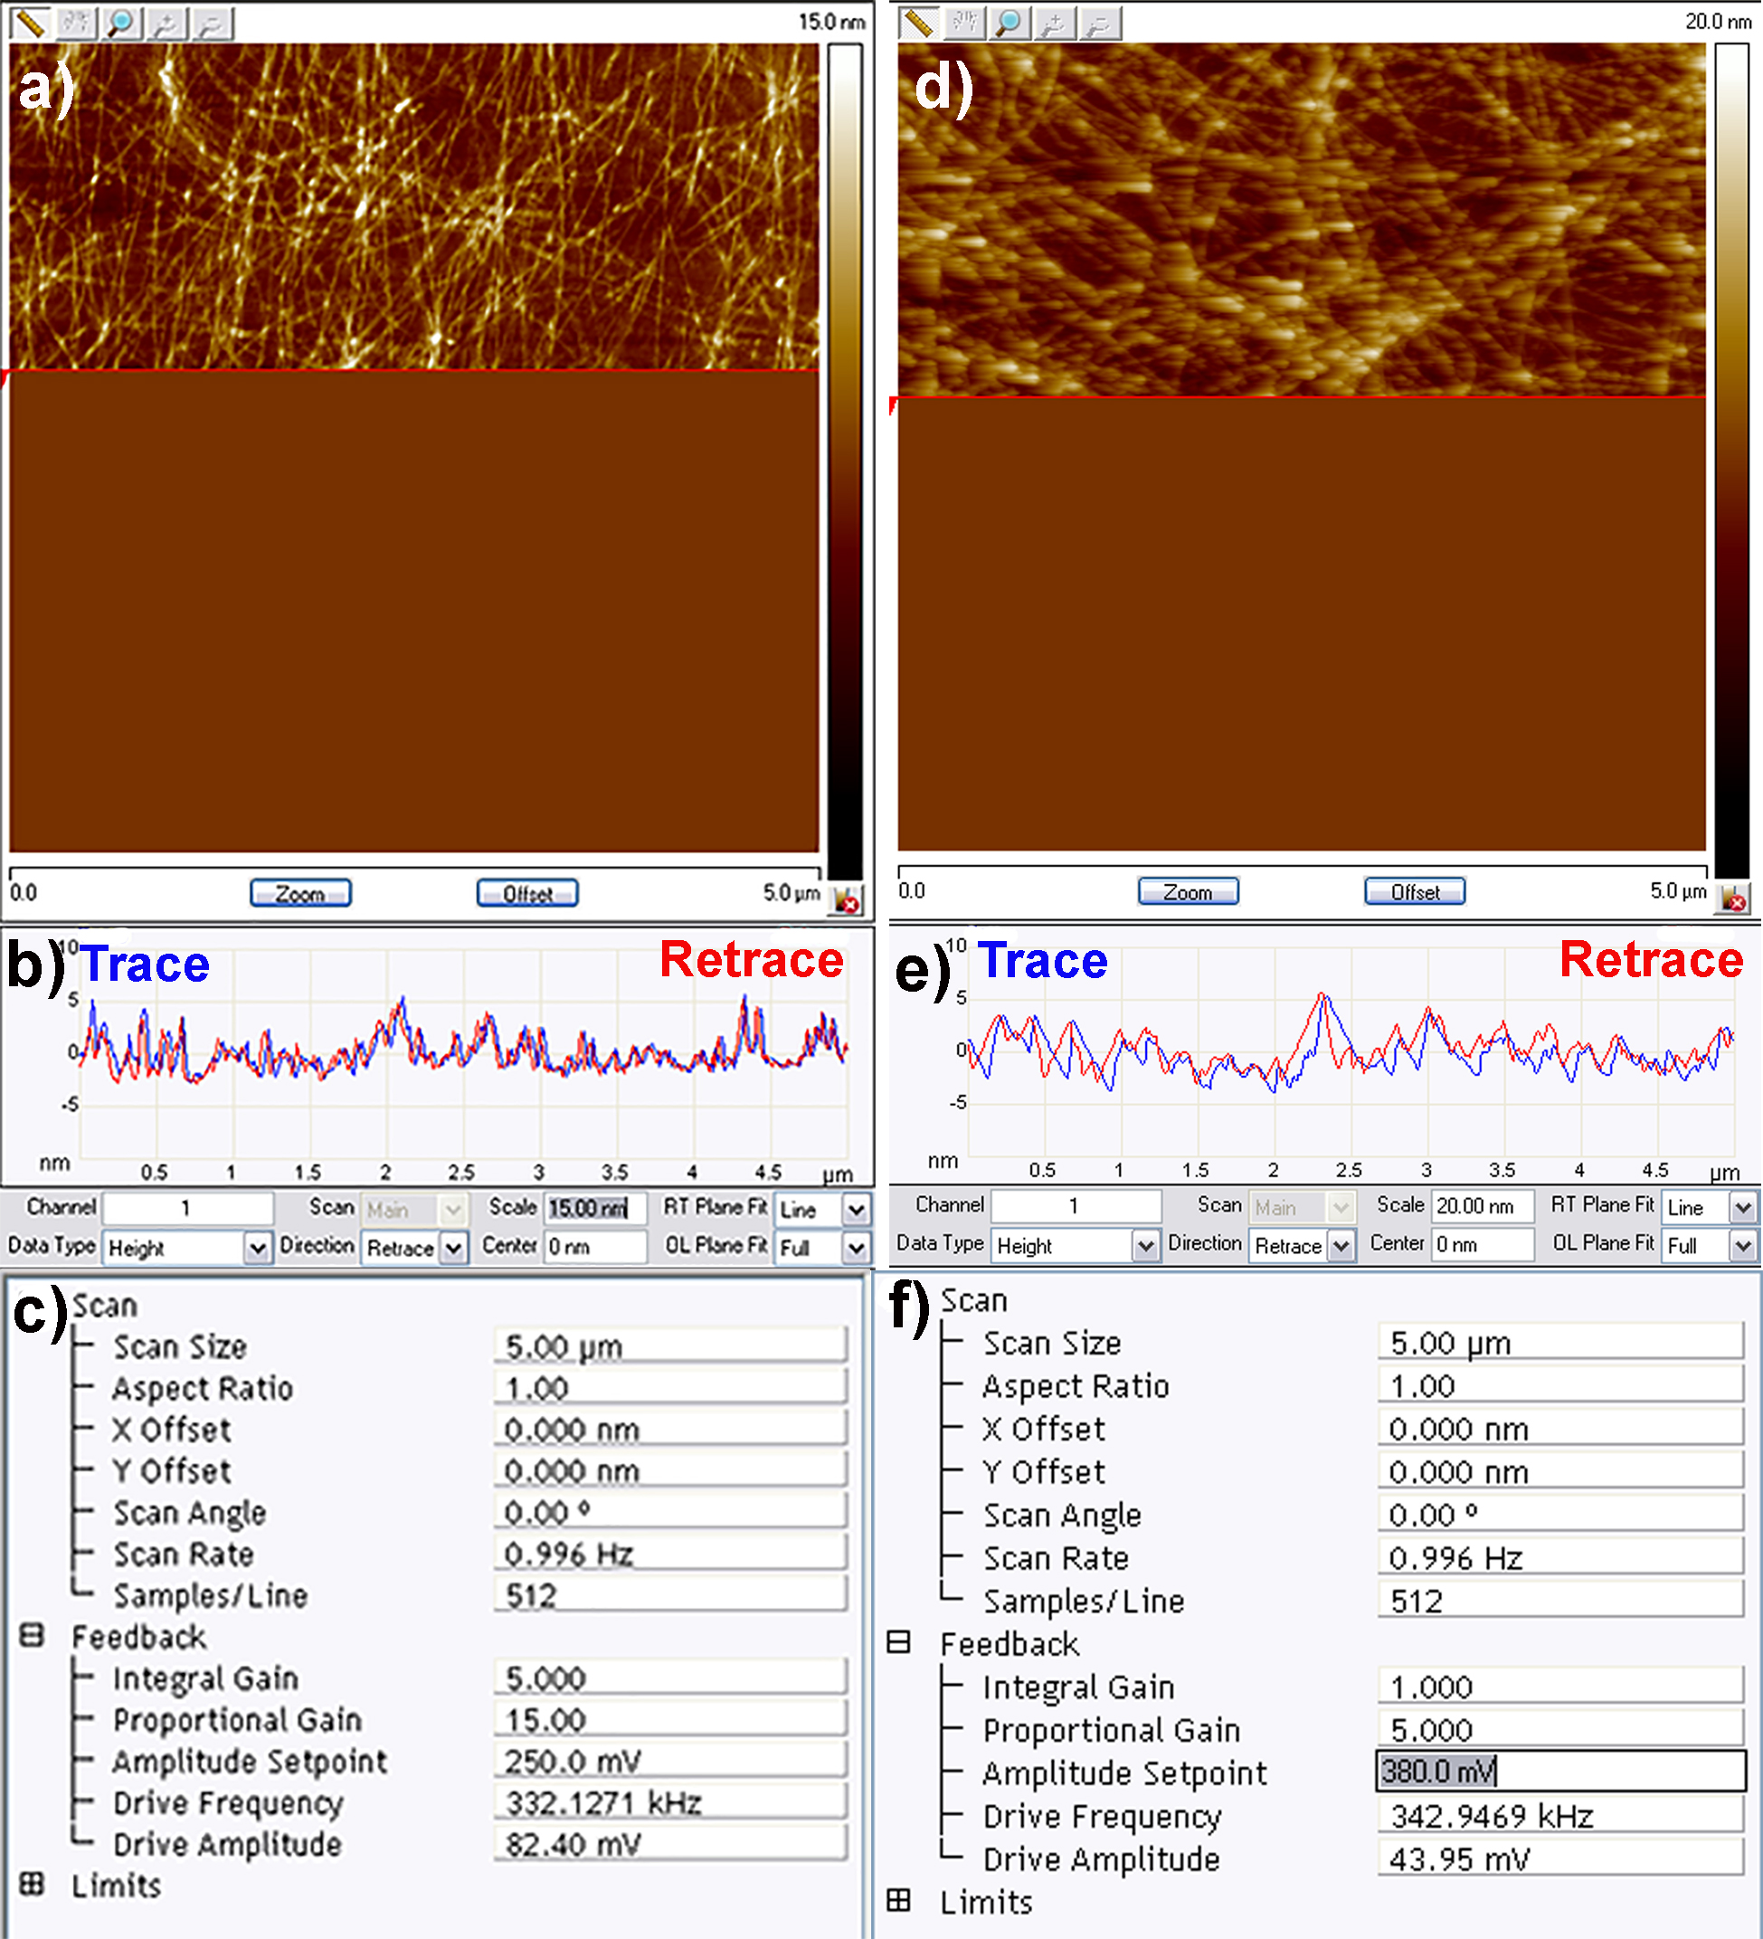The height and width of the screenshot is (1939, 1763).
Task: Expand the Limits section in panel f
Action: [898, 1899]
